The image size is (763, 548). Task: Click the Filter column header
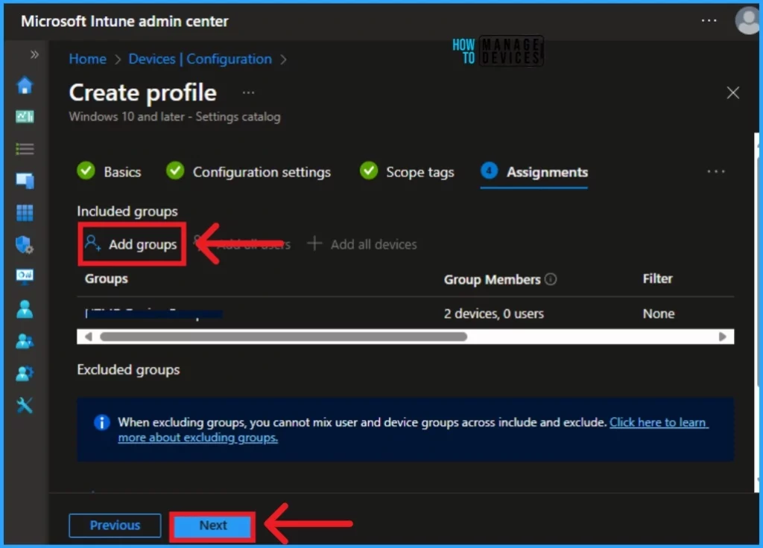click(x=657, y=278)
